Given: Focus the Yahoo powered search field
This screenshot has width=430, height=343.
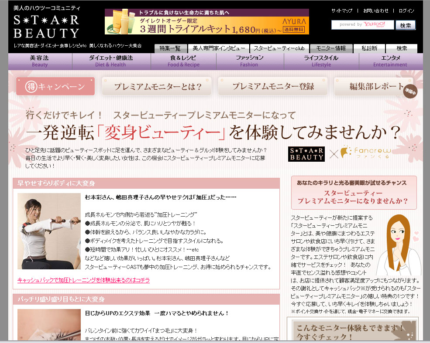Looking at the screenshot, I should [362, 25].
